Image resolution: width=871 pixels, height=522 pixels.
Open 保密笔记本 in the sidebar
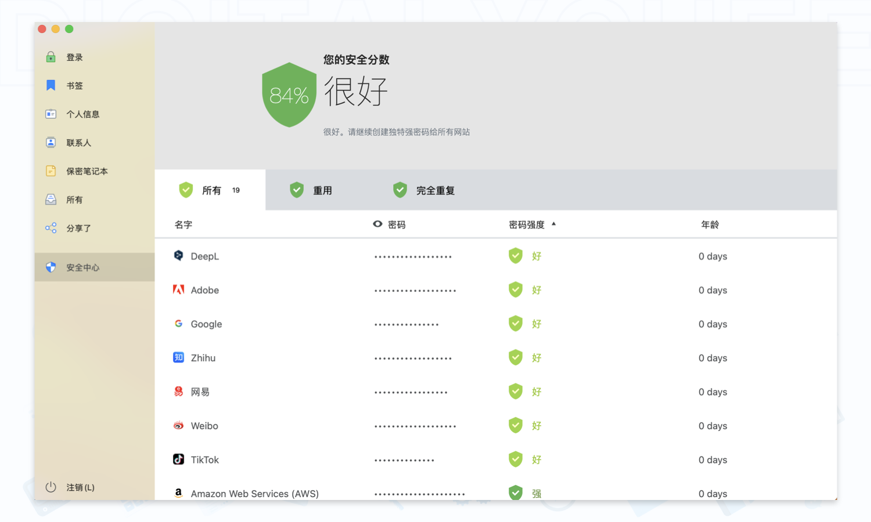click(x=95, y=171)
